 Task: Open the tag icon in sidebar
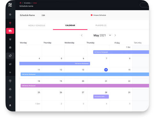coord(10,56)
